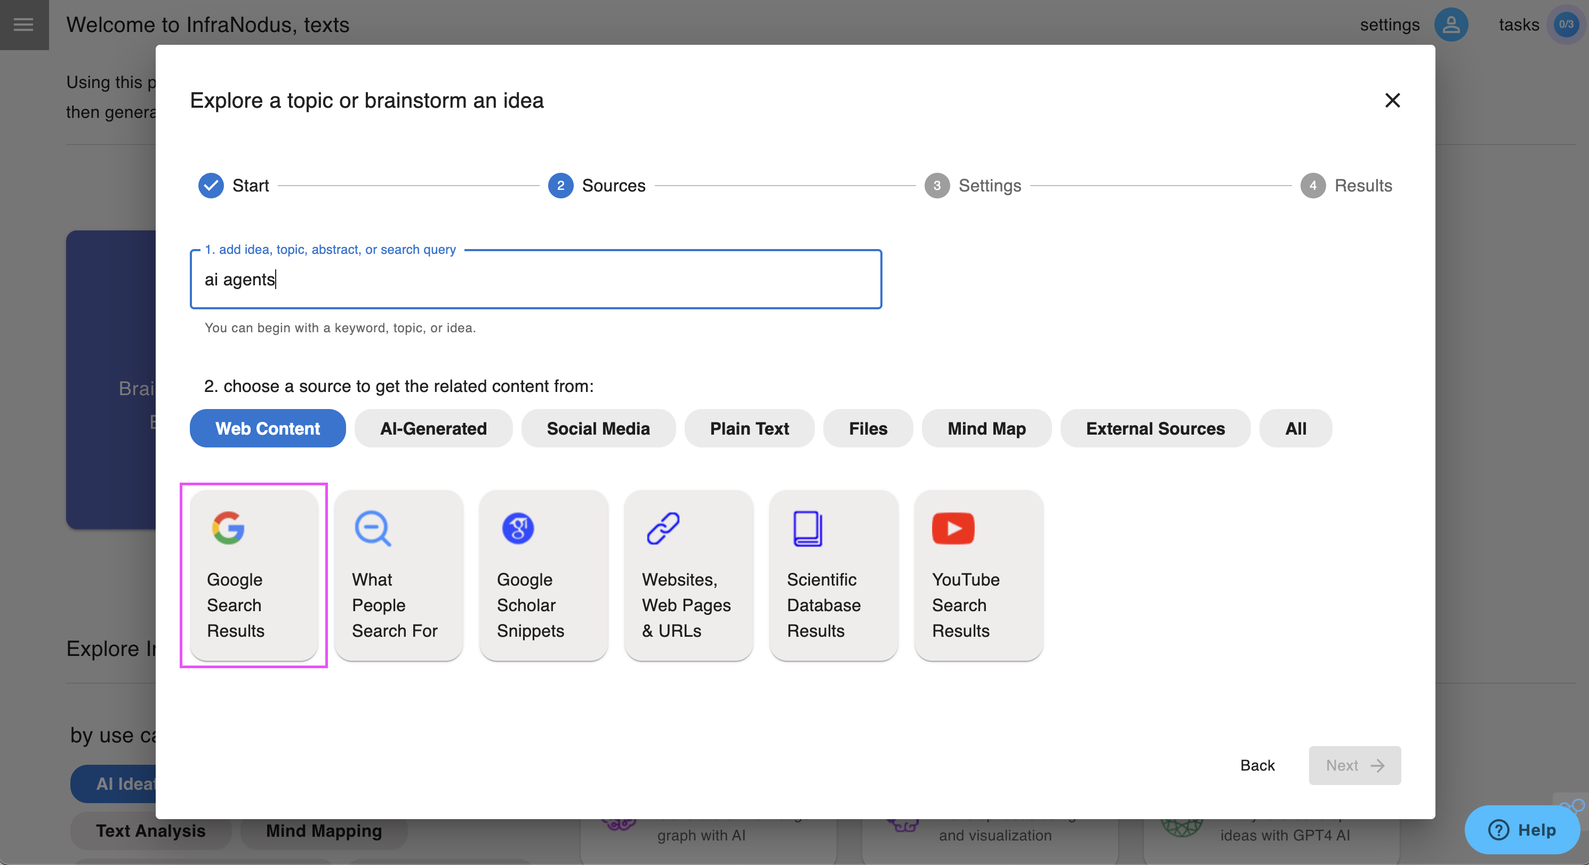
Task: Switch to the Files source tab
Action: pyautogui.click(x=868, y=428)
